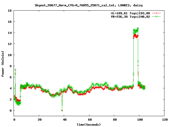
Task: Click y-axis tick label 2
Action: [11, 99]
